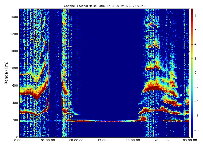Screen dimensions: 203x152
Task: Click the colorbar label 0
Action: pos(195,73)
